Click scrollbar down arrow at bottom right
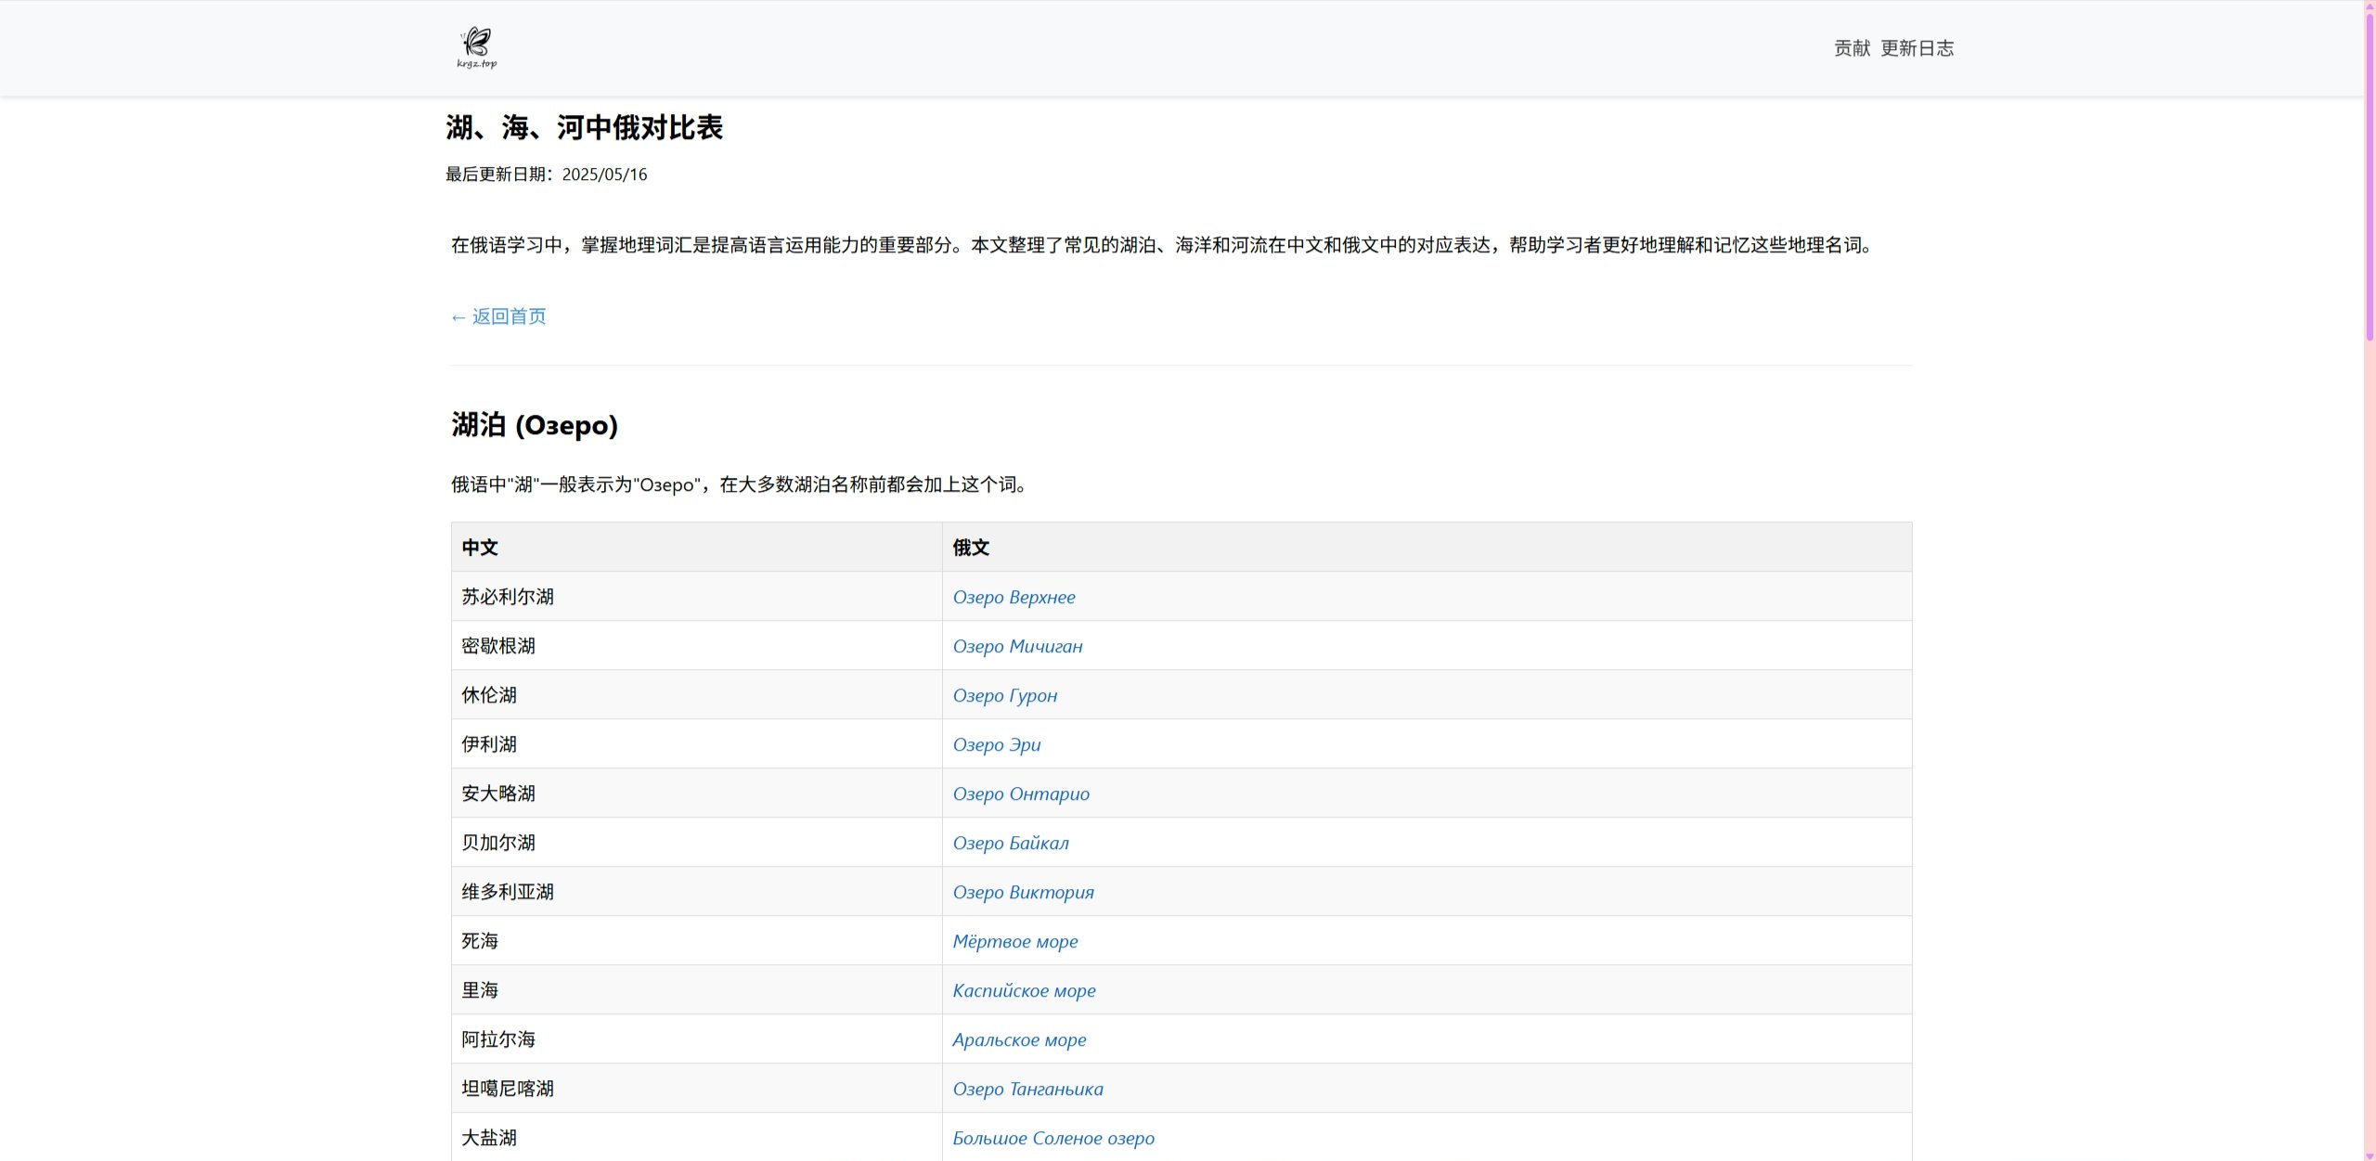The image size is (2376, 1161). (x=2370, y=1155)
